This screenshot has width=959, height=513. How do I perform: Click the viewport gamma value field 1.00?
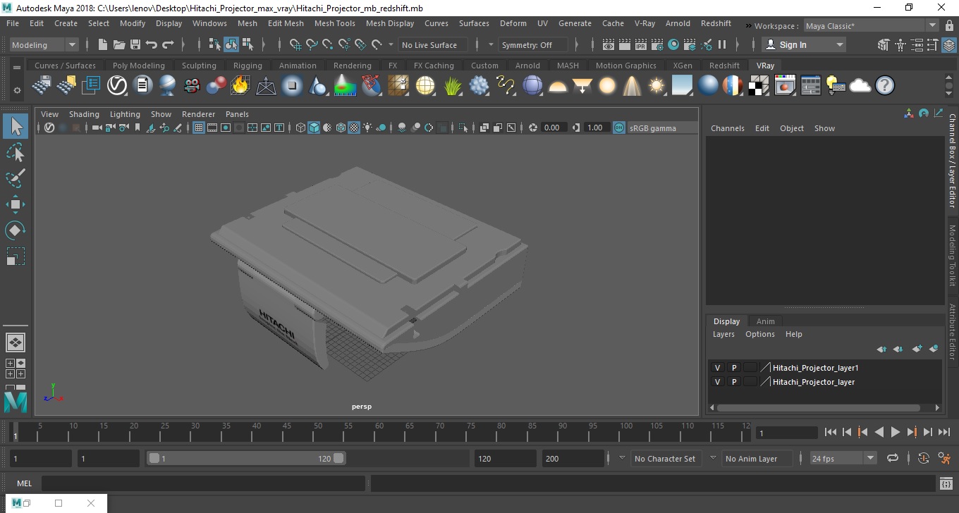click(595, 128)
